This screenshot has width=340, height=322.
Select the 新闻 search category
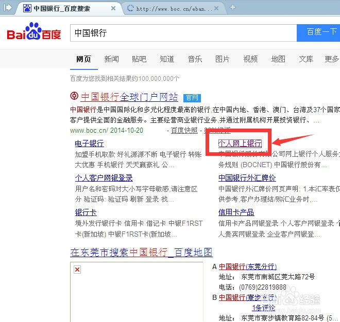[111, 59]
